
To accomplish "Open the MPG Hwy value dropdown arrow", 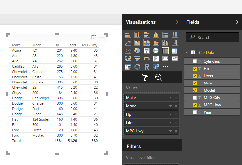I will (x=170, y=131).
